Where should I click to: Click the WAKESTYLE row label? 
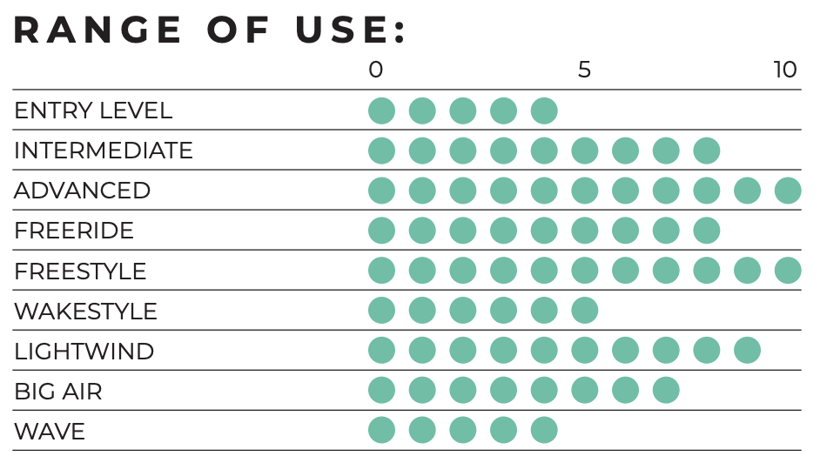[85, 312]
